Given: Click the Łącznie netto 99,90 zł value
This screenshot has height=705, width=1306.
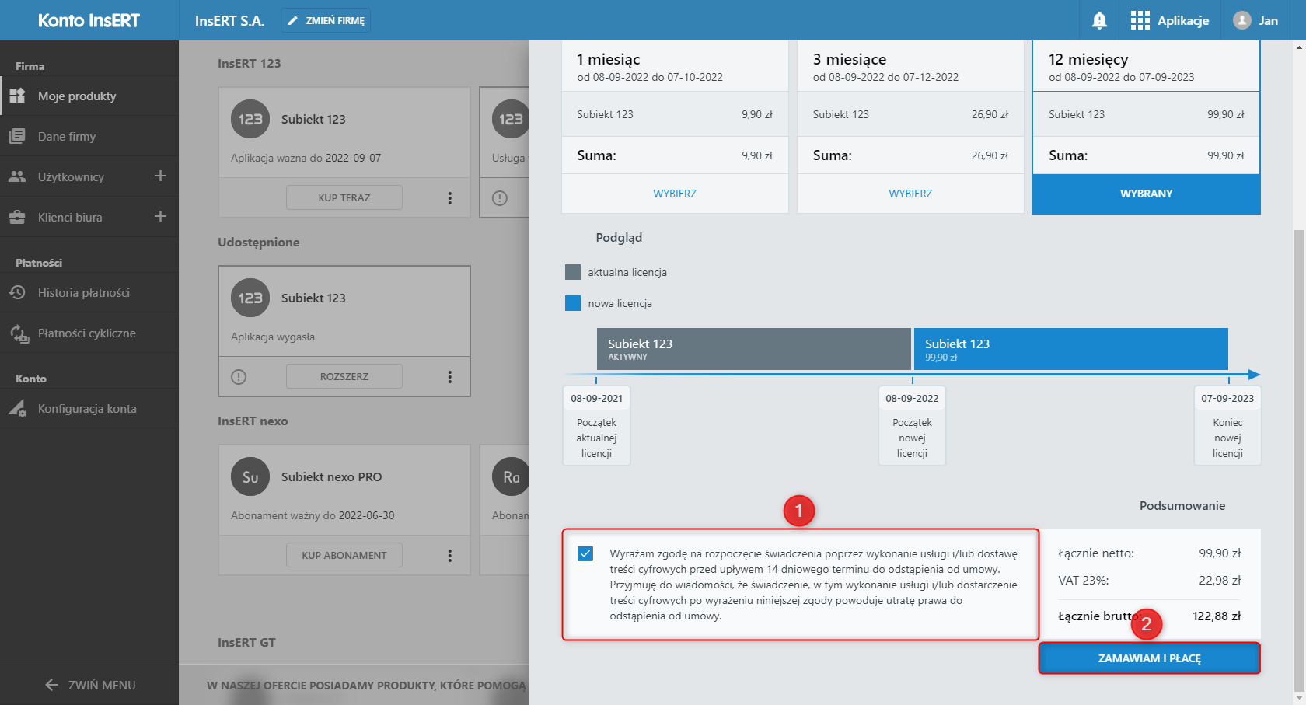Looking at the screenshot, I should pyautogui.click(x=1220, y=553).
